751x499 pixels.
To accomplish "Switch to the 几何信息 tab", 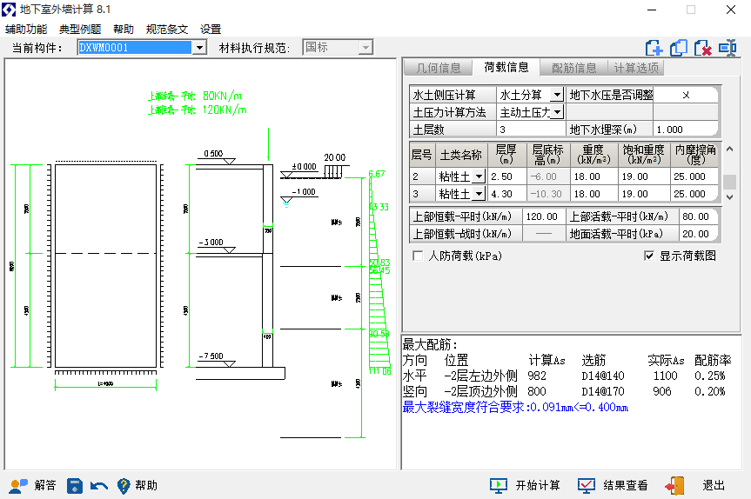I will coord(439,68).
